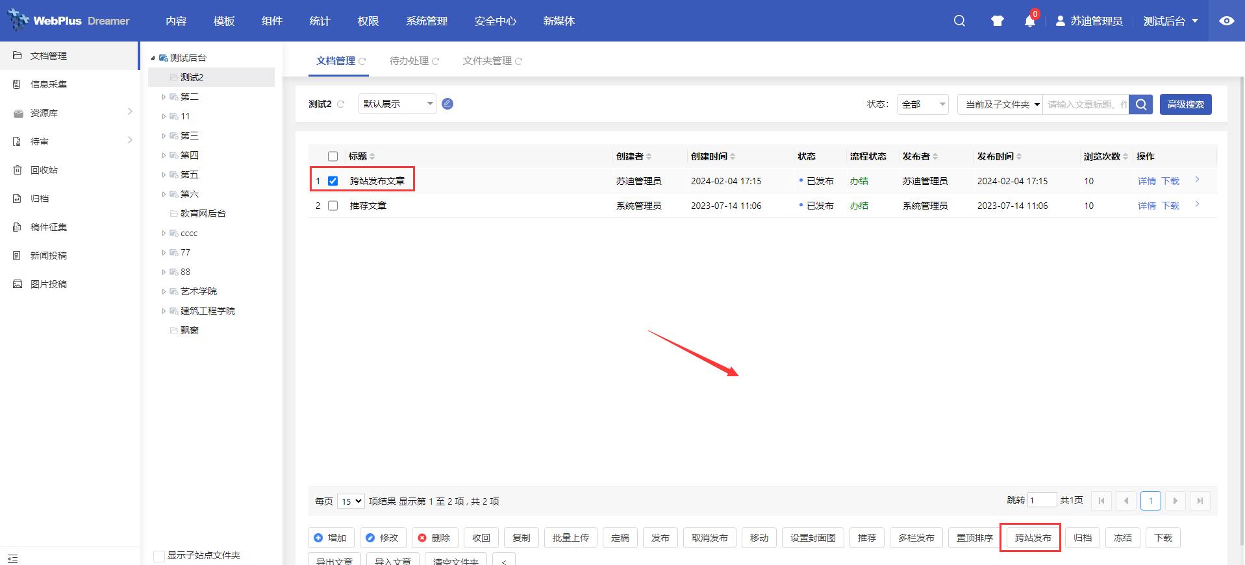This screenshot has width=1245, height=565.
Task: Refresh icon next to 测试2 title
Action: pos(341,104)
